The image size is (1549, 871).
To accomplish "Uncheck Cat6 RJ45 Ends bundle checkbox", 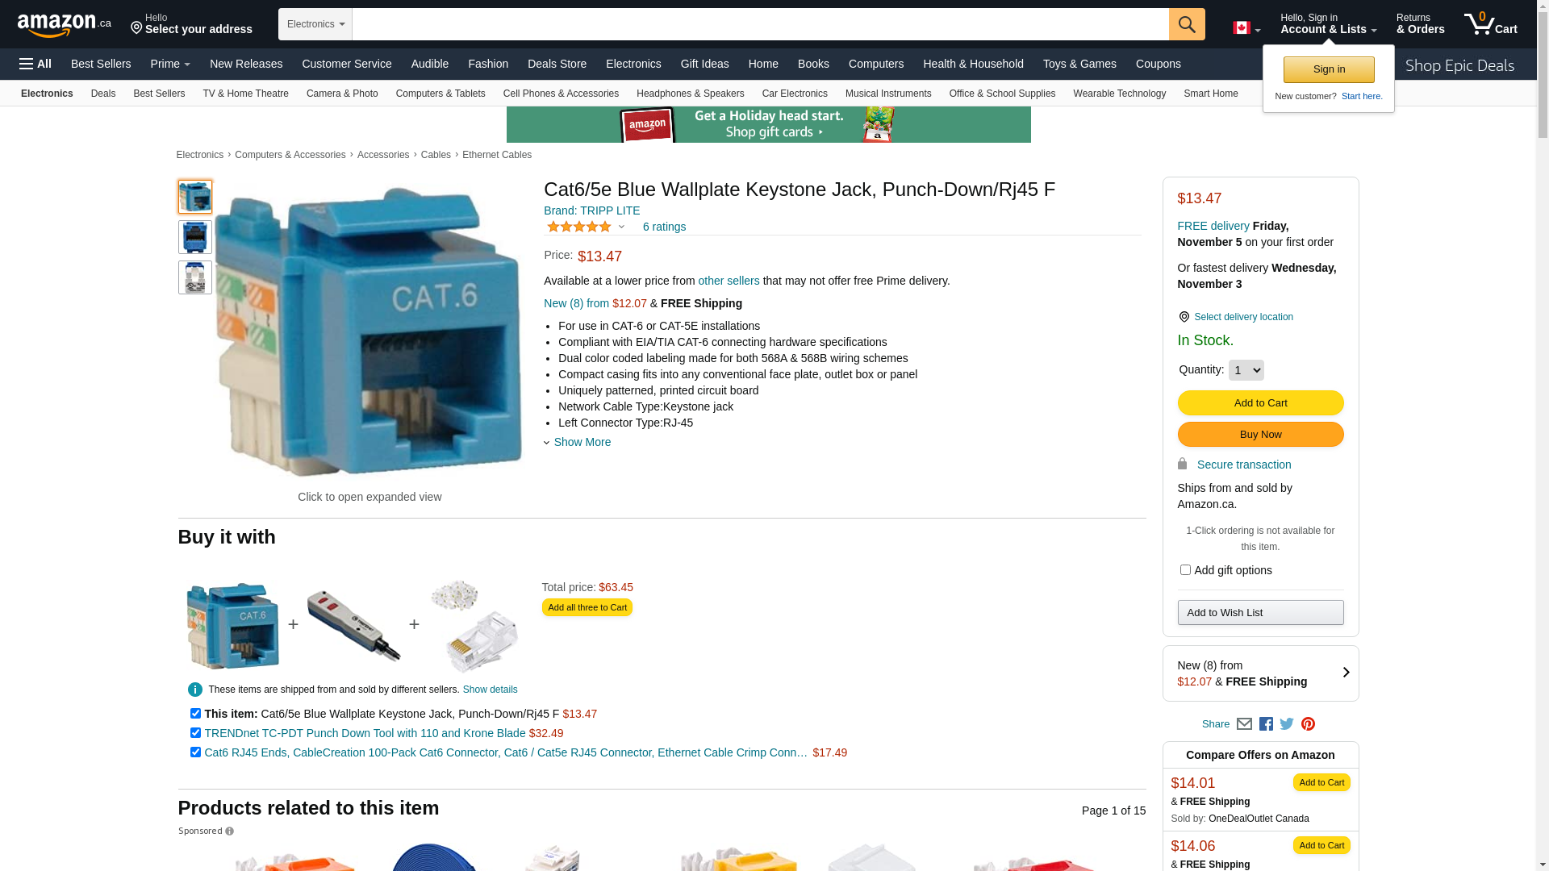I will [x=195, y=752].
